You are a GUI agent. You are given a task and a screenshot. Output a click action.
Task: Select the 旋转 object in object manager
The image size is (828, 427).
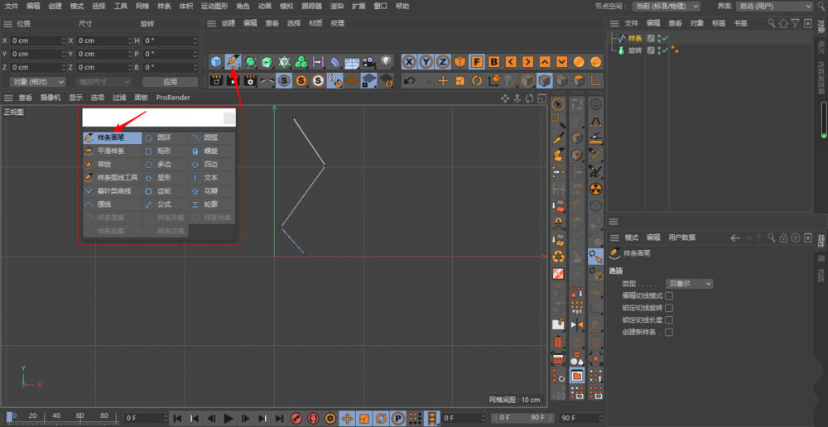pyautogui.click(x=635, y=50)
